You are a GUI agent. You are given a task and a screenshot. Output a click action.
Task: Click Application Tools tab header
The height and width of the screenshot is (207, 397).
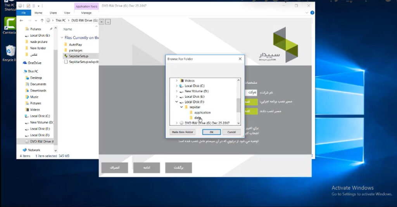(86, 6)
